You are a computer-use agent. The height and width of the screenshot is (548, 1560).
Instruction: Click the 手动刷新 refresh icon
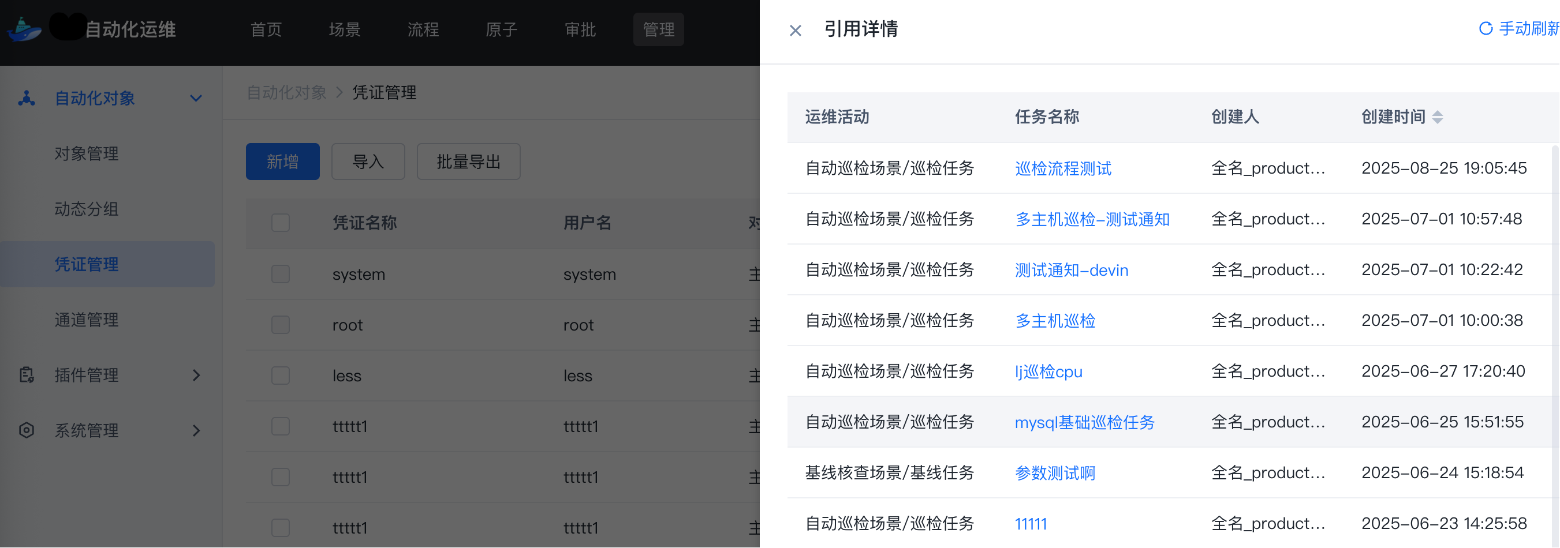(x=1485, y=28)
